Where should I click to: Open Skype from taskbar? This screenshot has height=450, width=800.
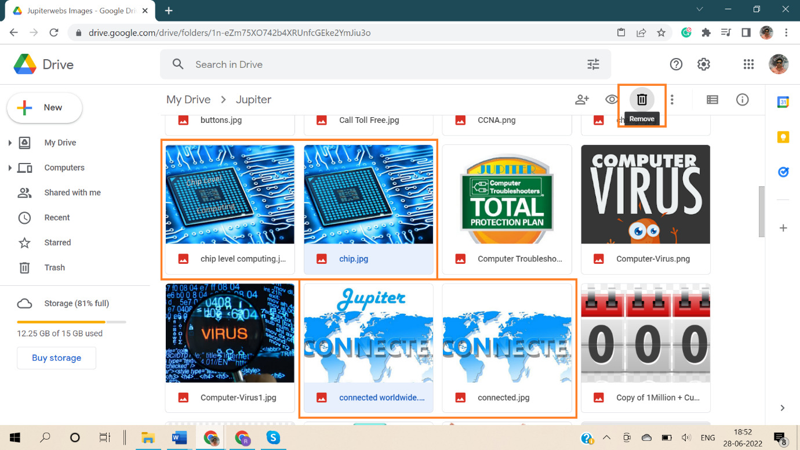[274, 437]
